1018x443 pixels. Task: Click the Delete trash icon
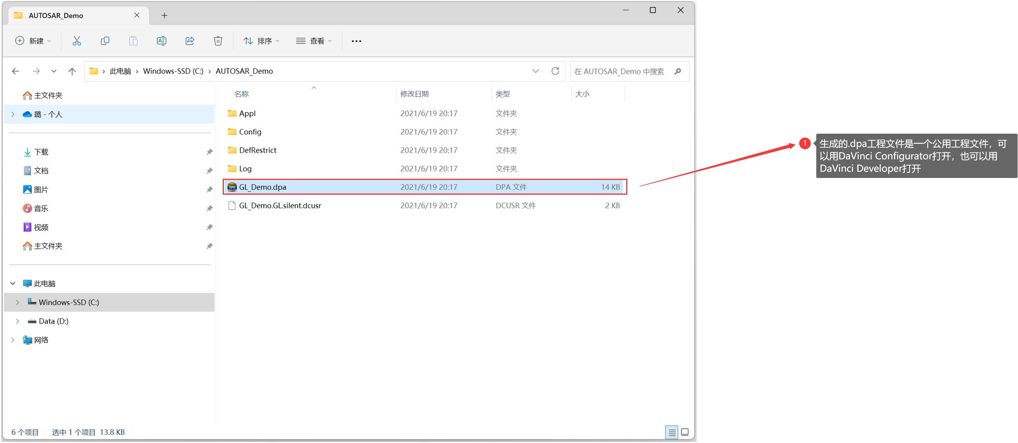pyautogui.click(x=218, y=41)
